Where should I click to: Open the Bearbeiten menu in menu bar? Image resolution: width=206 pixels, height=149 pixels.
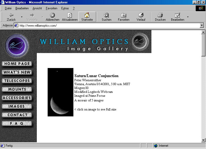coord(22,8)
